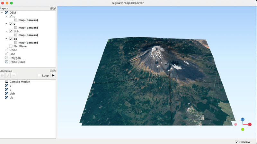Screen dimensions: 257x144
Task: Collapse the DEM group
Action: 2,12
